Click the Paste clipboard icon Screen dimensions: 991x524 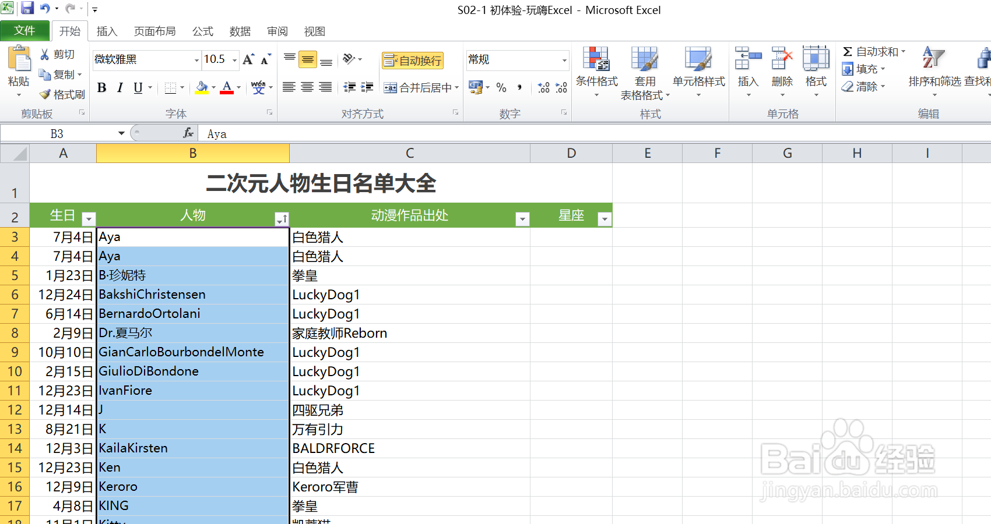tap(19, 59)
